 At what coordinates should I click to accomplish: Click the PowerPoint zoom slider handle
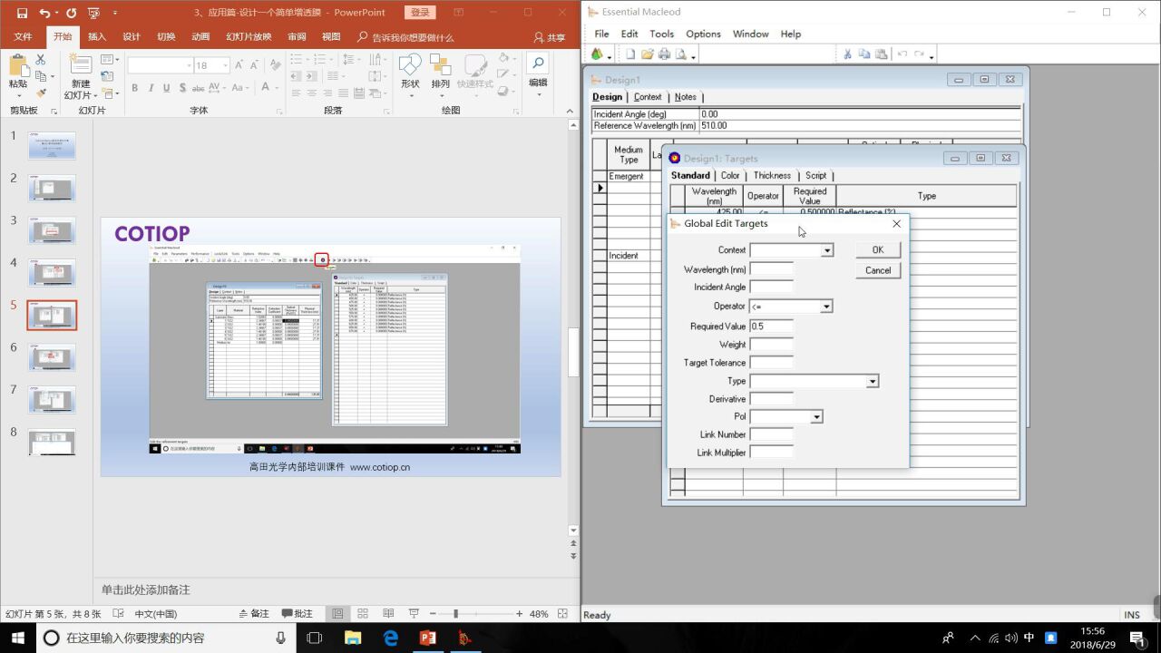[x=455, y=614]
